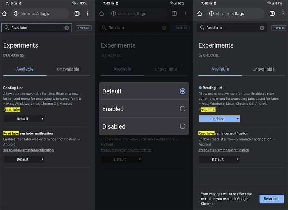Open the tab switcher in the middle screenshot

[x=174, y=13]
